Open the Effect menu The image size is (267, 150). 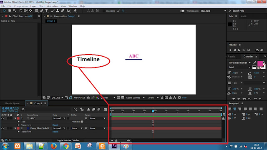(41, 6)
